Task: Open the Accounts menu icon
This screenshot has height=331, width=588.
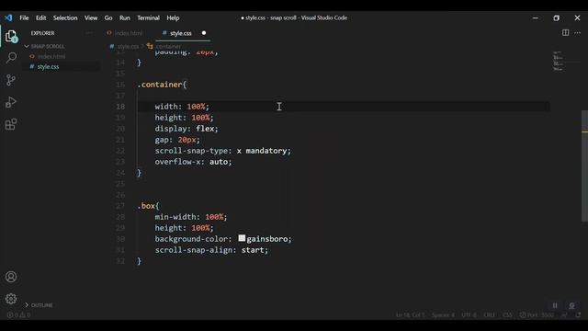Action: 11,277
